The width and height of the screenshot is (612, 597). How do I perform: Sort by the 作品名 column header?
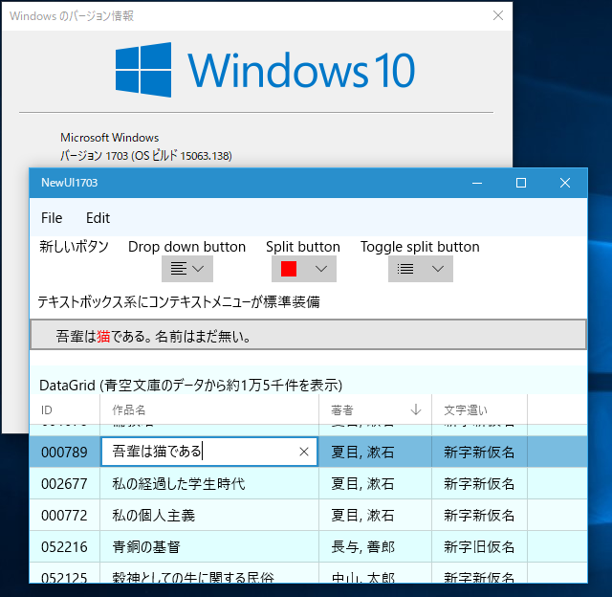(x=209, y=410)
